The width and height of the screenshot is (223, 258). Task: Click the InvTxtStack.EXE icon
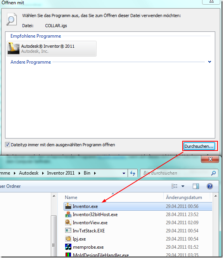pyautogui.click(x=68, y=230)
